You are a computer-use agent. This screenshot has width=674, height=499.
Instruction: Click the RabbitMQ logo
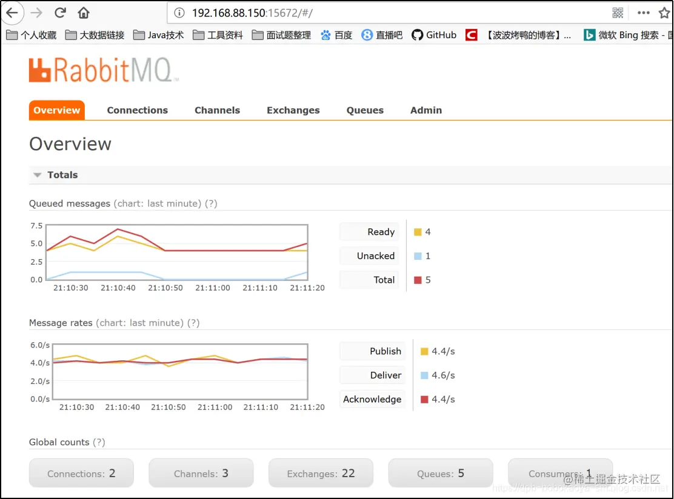(103, 70)
